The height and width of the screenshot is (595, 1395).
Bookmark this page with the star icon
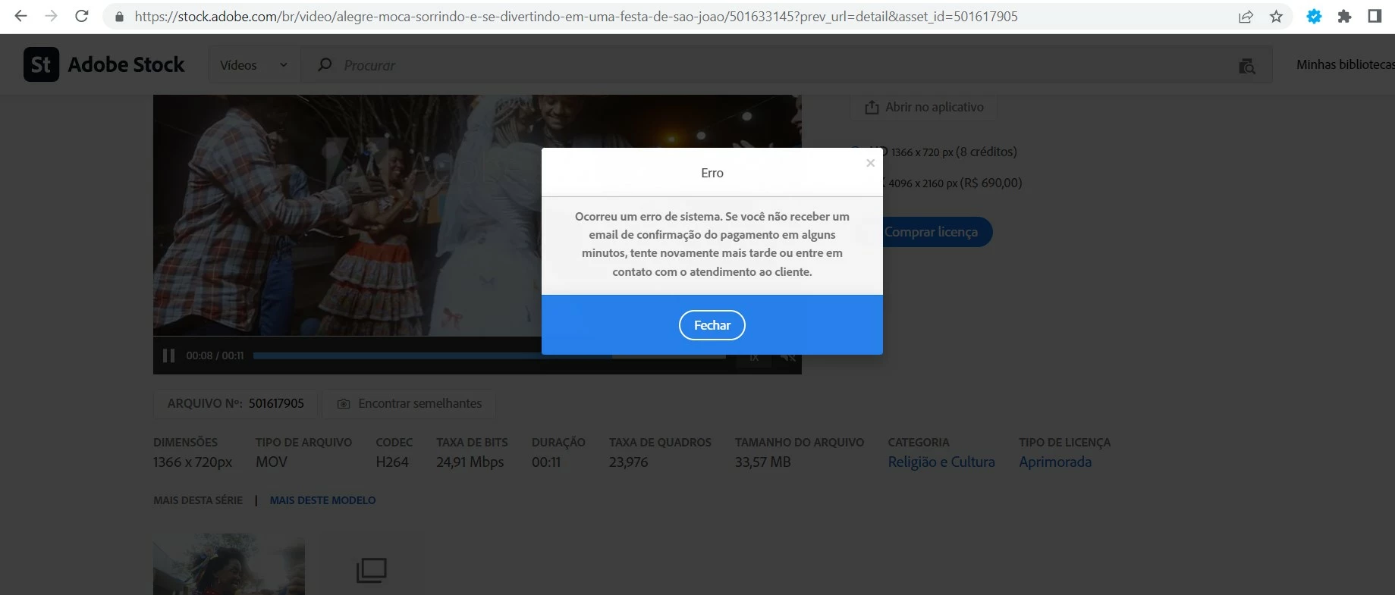pos(1276,17)
